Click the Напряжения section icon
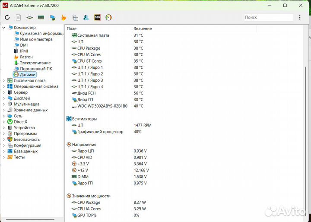Viewport: 311px width, 222px height. 69,145
